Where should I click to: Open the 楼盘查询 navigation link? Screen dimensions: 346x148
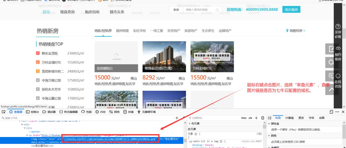tap(67, 12)
